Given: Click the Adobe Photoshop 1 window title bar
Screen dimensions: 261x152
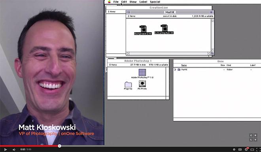Looking at the screenshot, I should pos(138,61).
